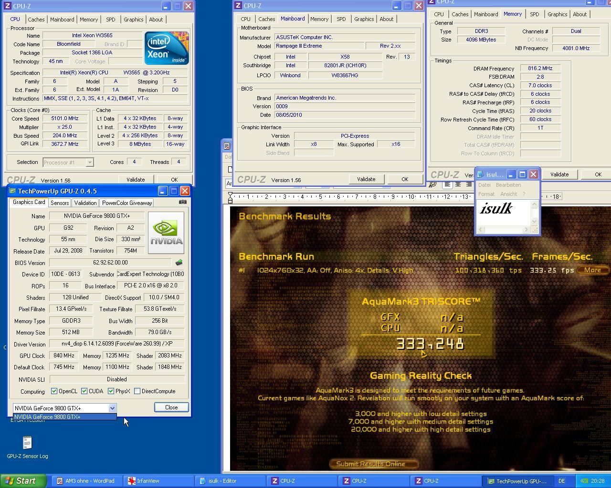Click the CPU-Z icon in the CPU window title bar
This screenshot has width=611, height=488.
[8, 6]
